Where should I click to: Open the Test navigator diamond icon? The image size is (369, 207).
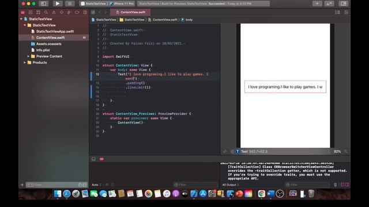pos(62,12)
